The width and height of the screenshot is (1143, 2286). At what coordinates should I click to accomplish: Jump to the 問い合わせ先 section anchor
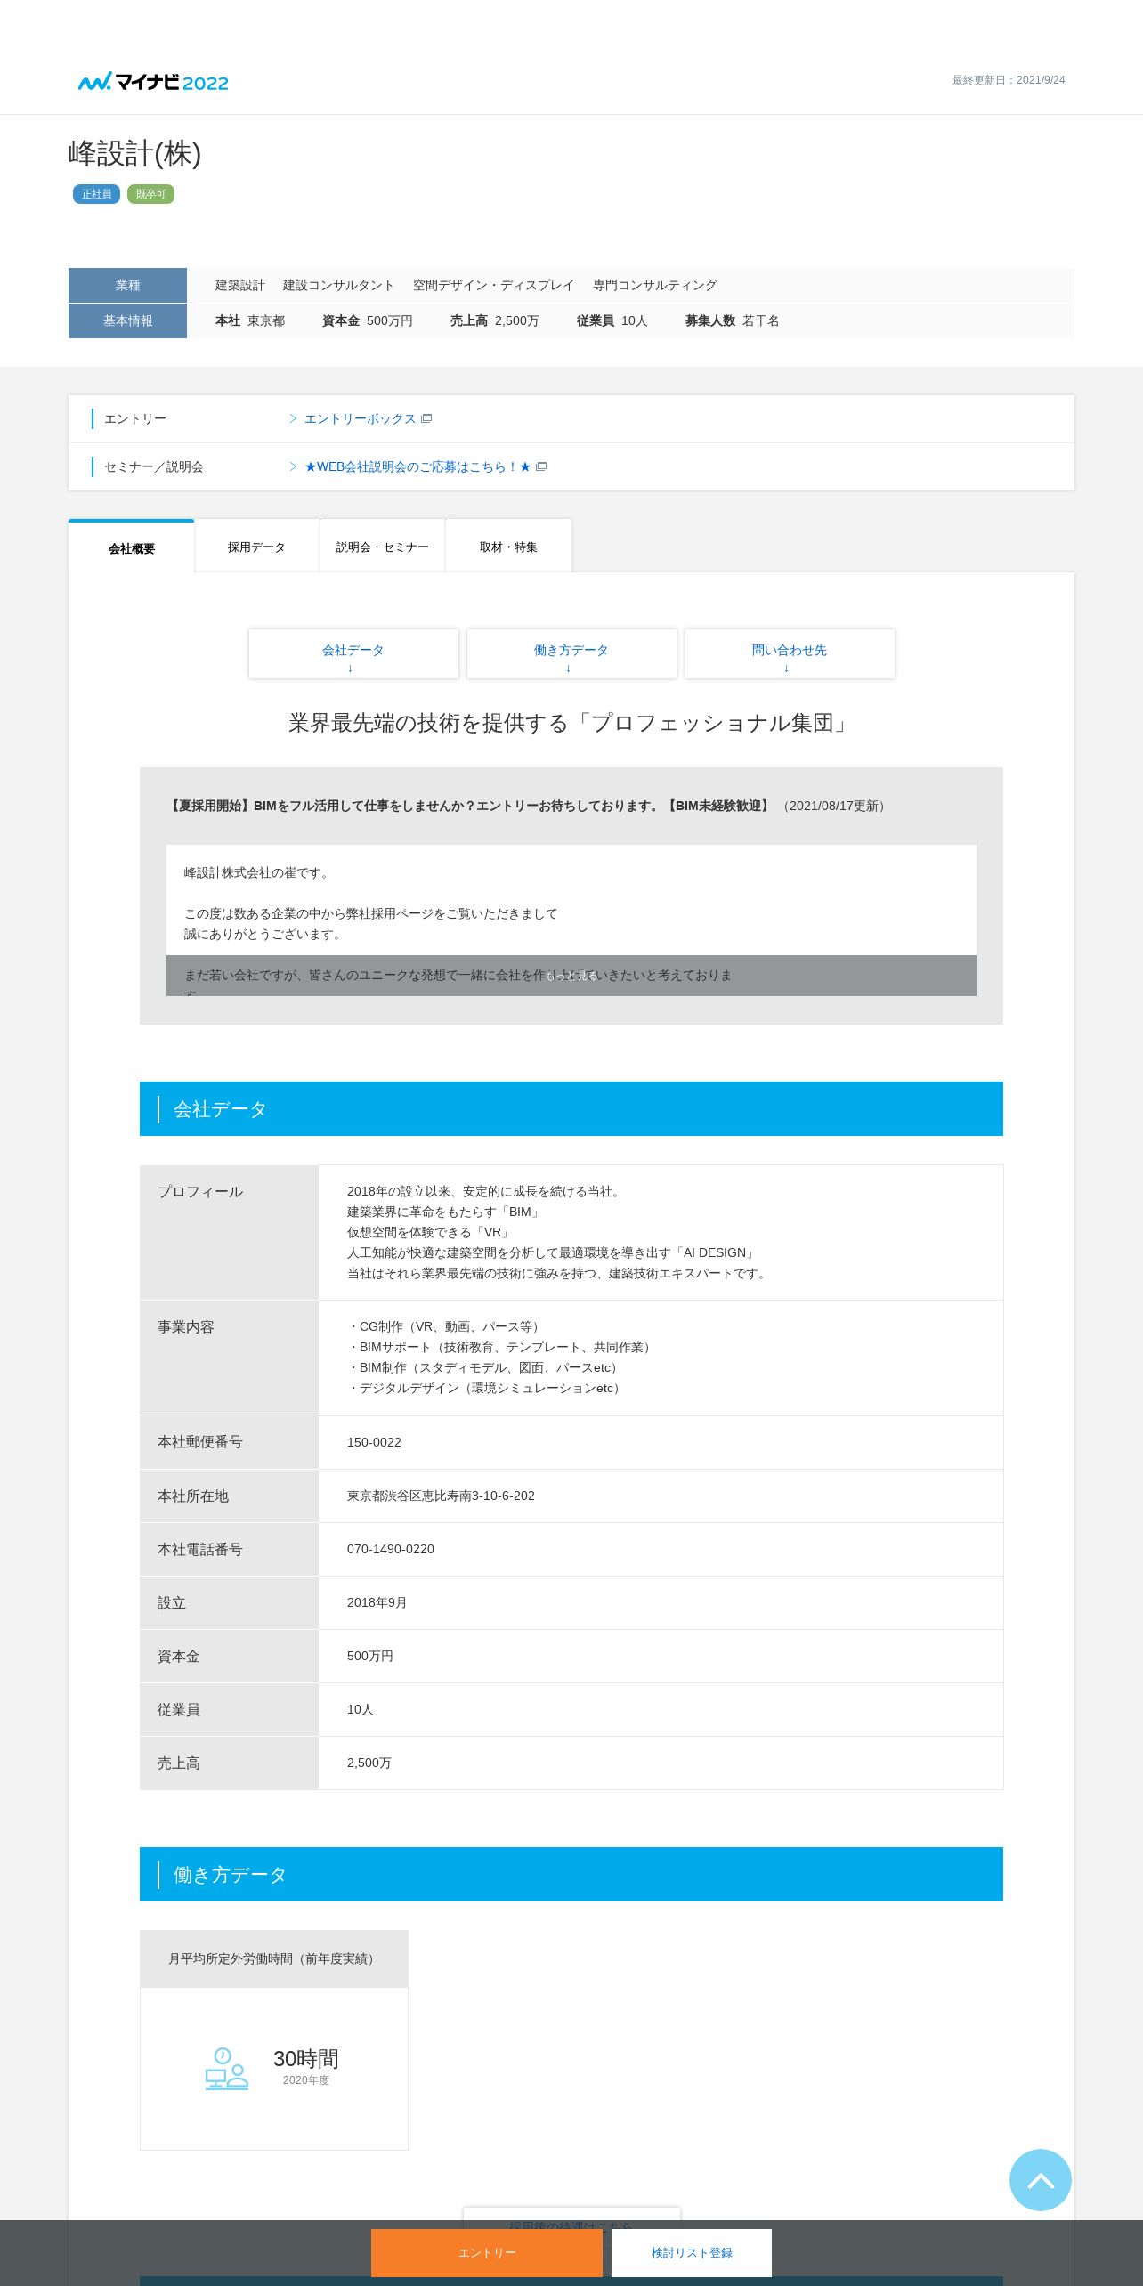point(790,654)
